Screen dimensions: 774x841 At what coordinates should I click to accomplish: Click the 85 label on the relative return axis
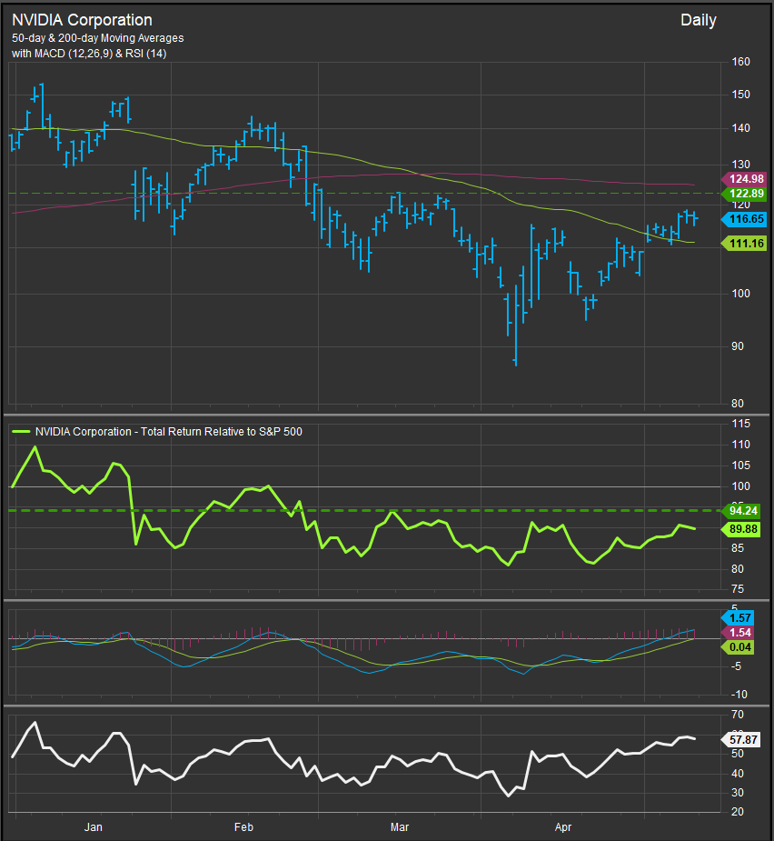(738, 548)
